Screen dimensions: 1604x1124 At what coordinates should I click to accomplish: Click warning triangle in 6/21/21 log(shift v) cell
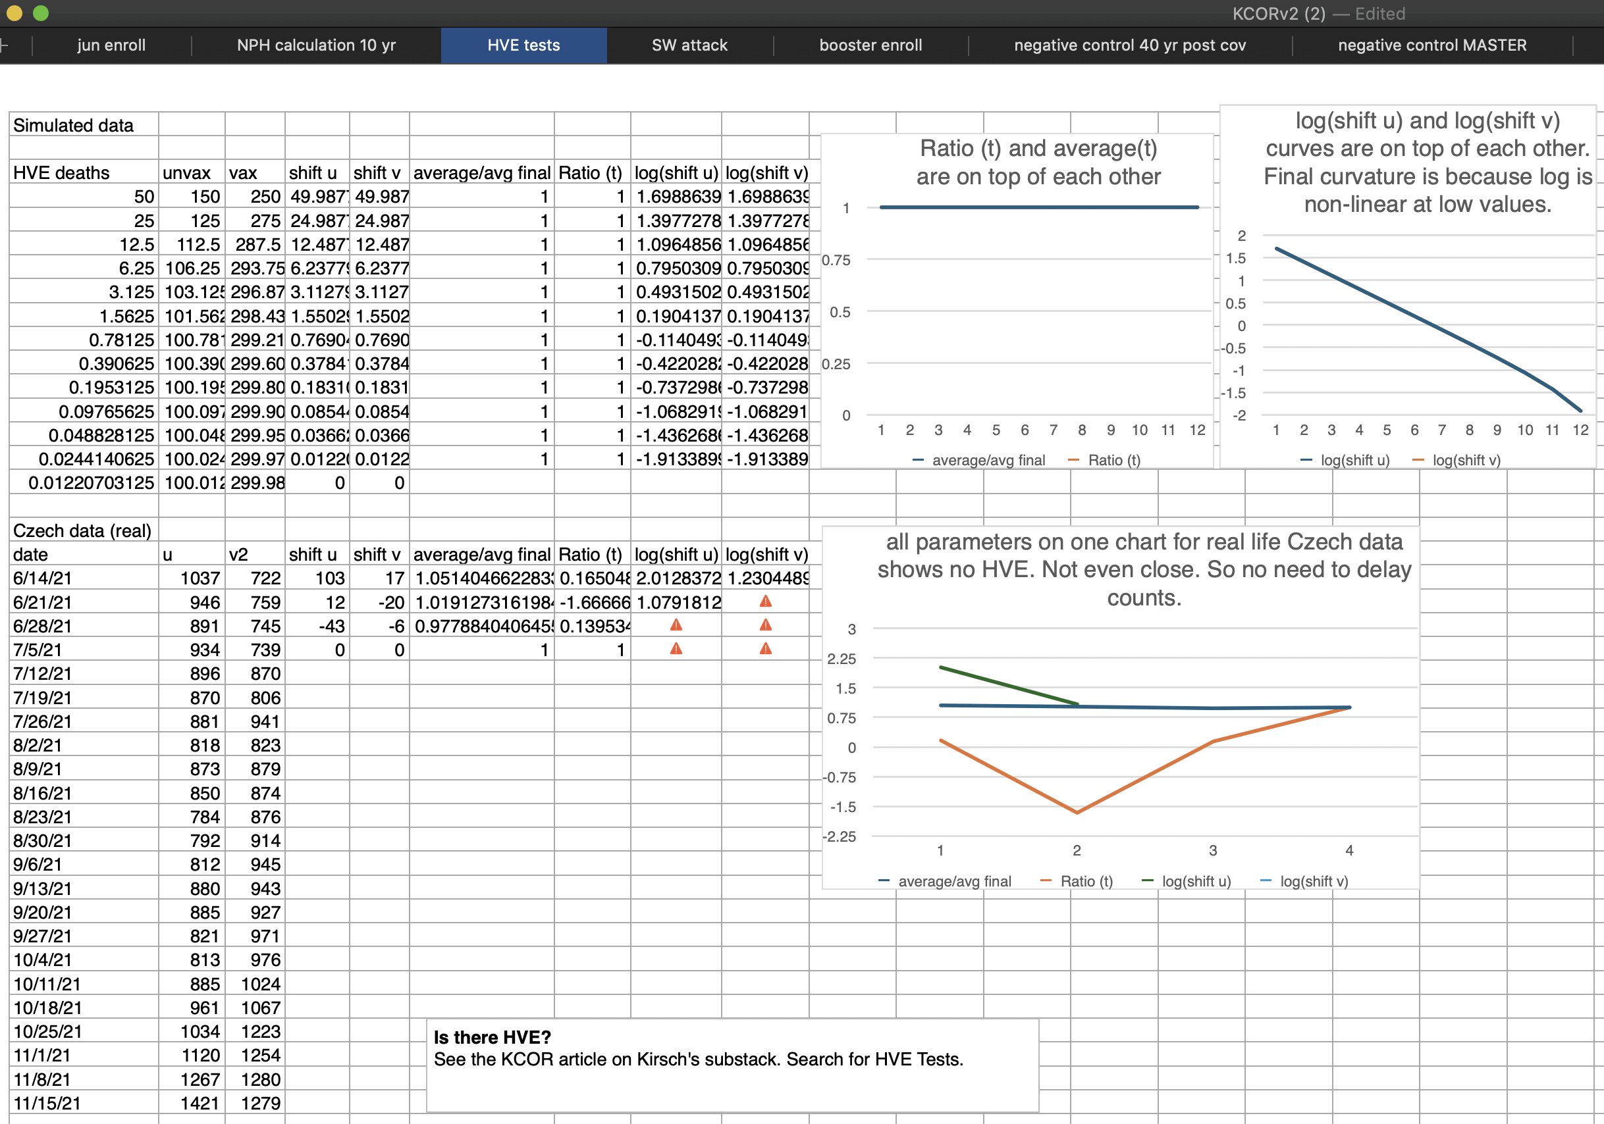[766, 601]
